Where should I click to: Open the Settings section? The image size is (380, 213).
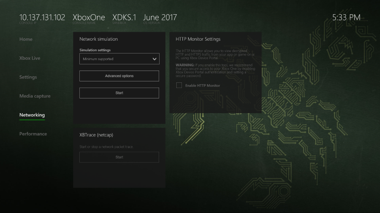[28, 77]
